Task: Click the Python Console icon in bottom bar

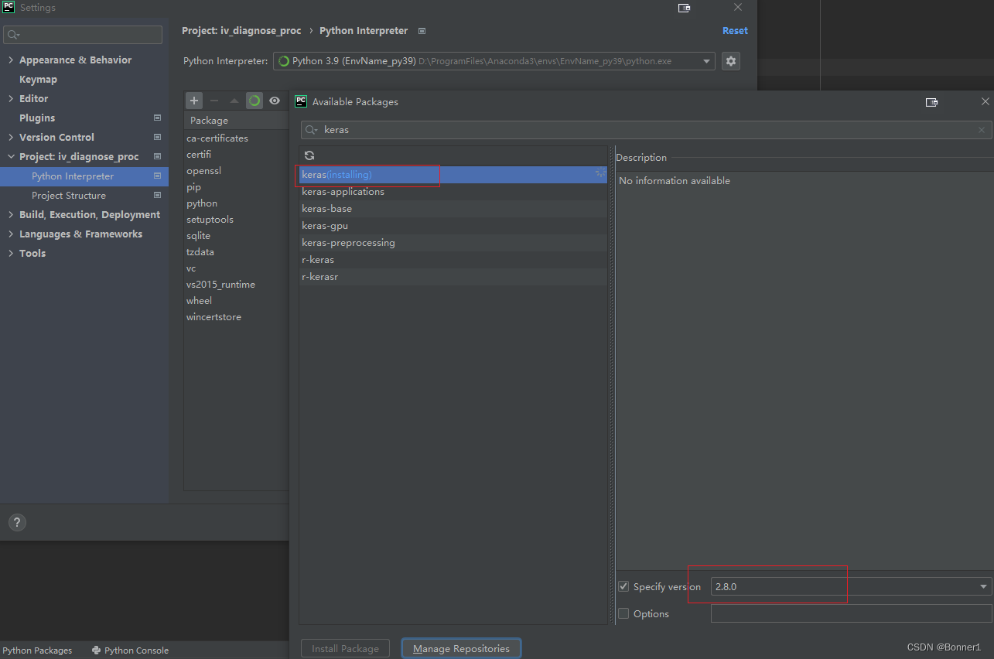Action: click(x=96, y=650)
